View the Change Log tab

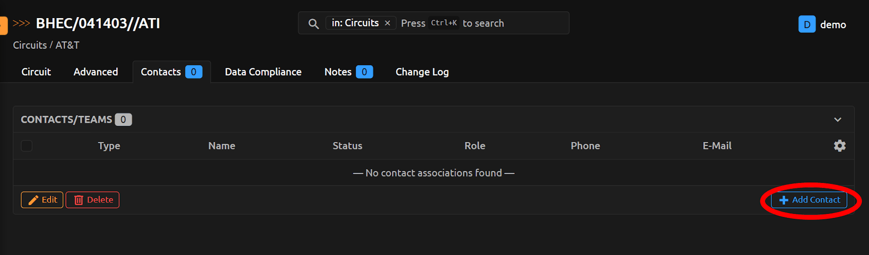click(422, 72)
